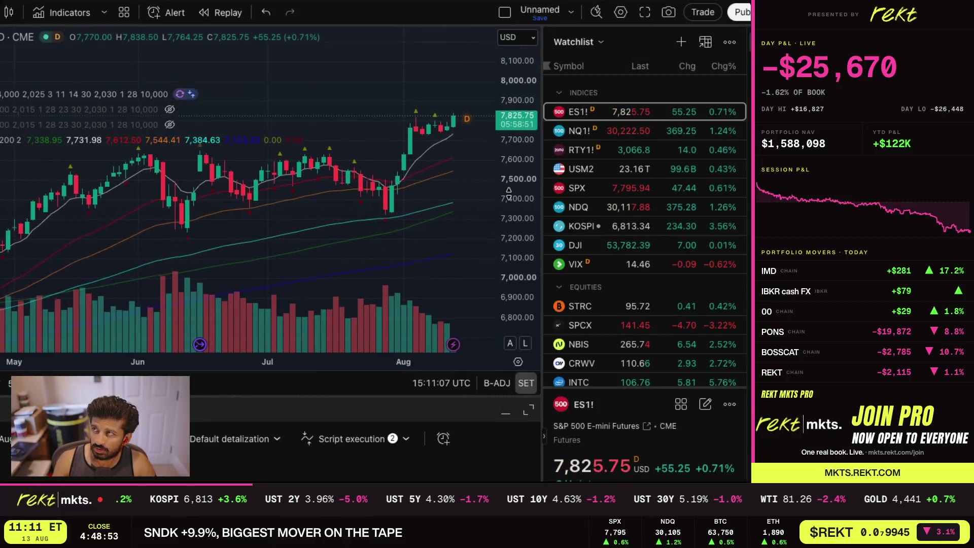974x548 pixels.
Task: Select the layout square icon
Action: [505, 12]
